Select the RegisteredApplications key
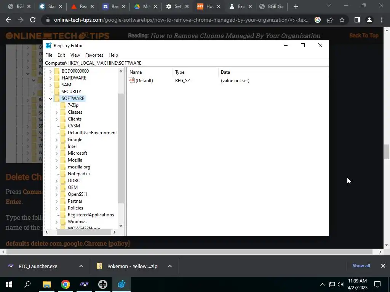The image size is (390, 292). click(91, 215)
